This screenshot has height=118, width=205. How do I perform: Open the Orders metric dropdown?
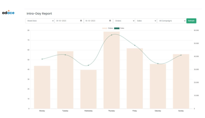click(124, 21)
